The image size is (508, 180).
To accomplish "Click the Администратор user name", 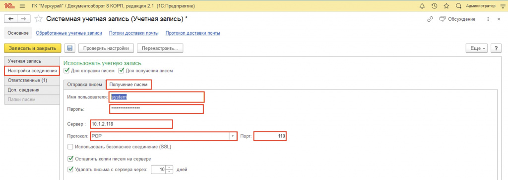I will 480,6.
